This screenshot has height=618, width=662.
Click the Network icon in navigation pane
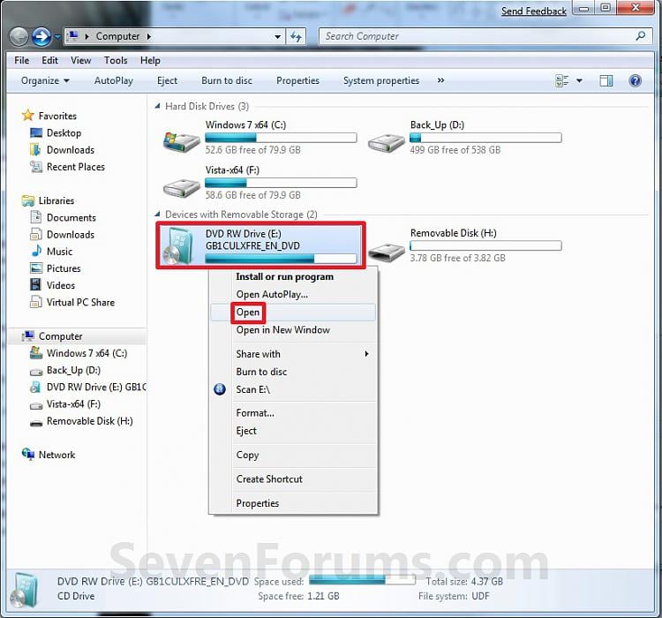point(28,455)
